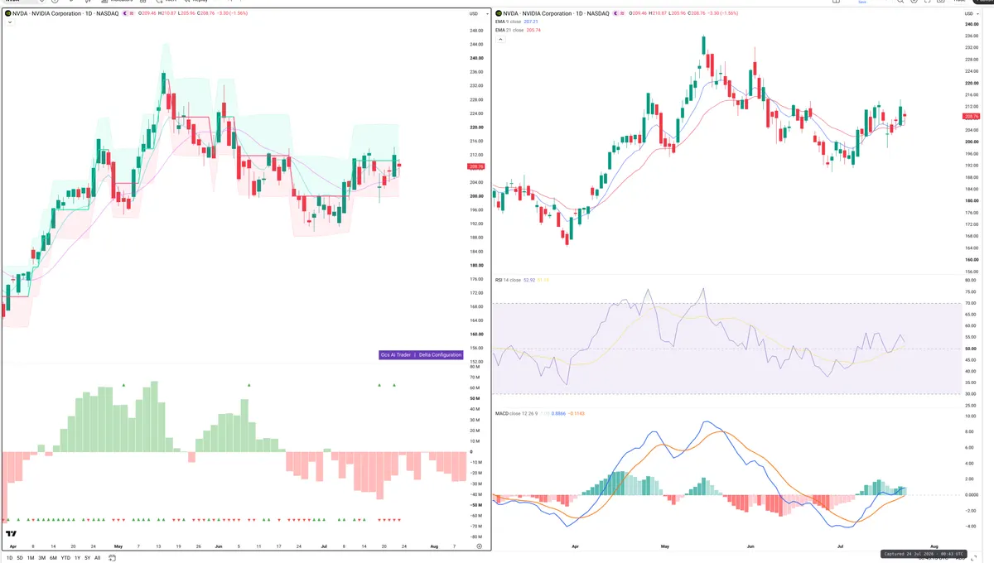Click the 70 M label on delta panel axis
Screen dimensions: 994x563
[x=475, y=377]
